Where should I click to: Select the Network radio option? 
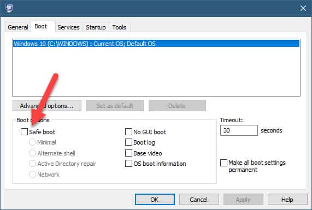[32, 175]
